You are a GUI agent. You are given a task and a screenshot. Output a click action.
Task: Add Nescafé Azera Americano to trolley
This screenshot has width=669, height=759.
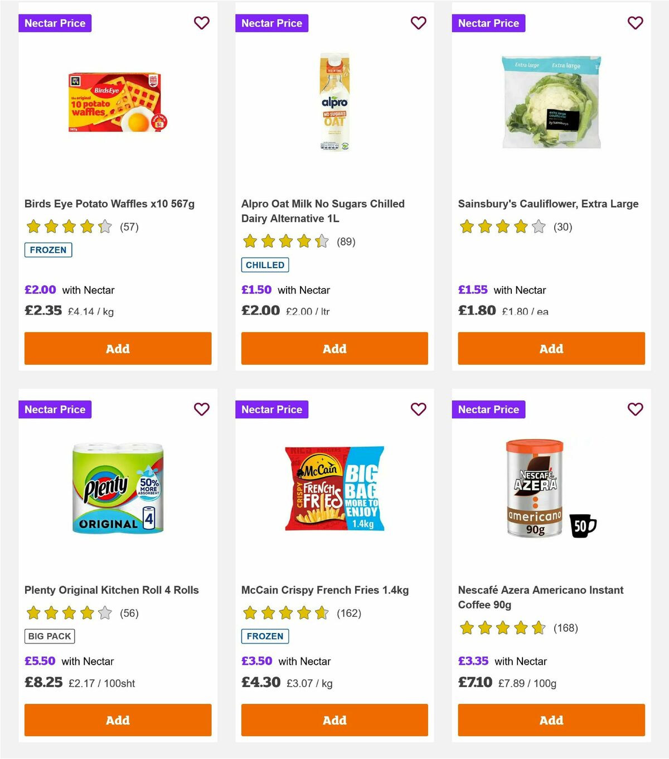tap(550, 720)
